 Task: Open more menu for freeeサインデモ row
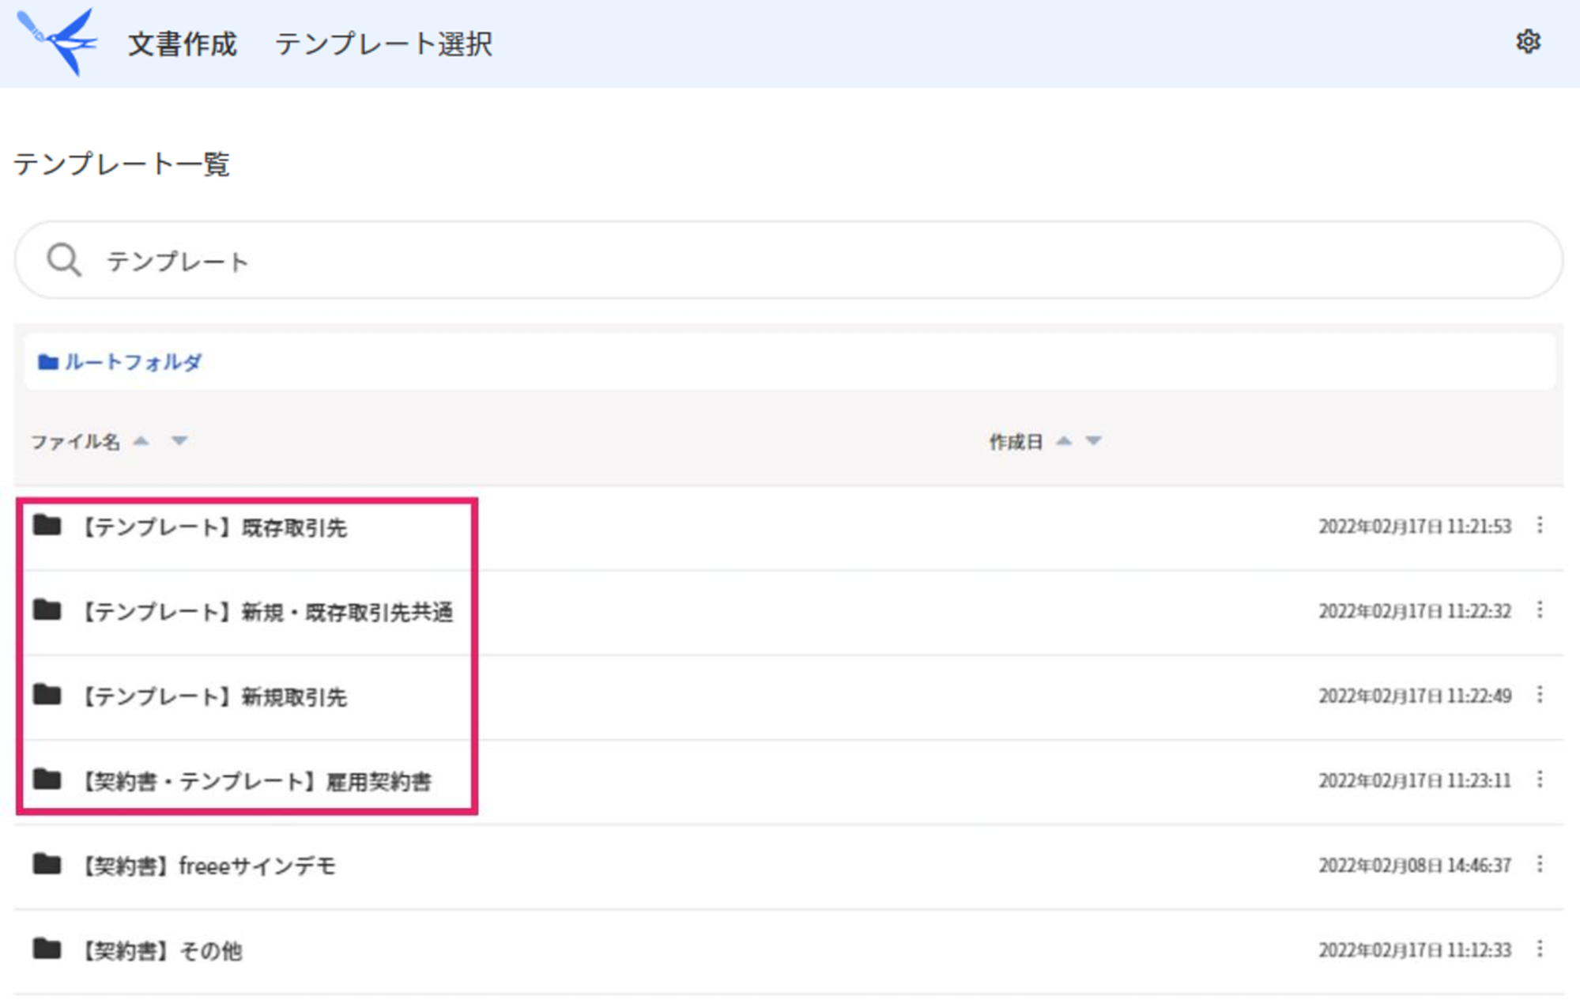click(x=1540, y=864)
